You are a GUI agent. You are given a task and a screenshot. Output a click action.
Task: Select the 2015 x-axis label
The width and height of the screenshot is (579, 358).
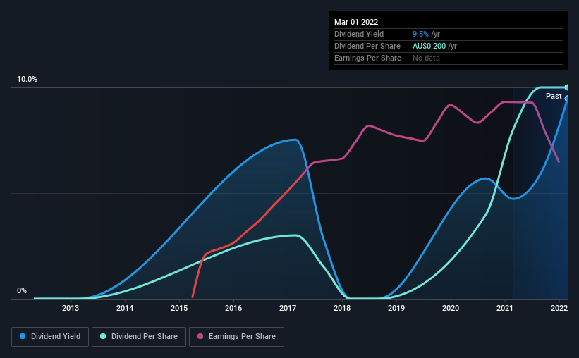[x=179, y=308]
